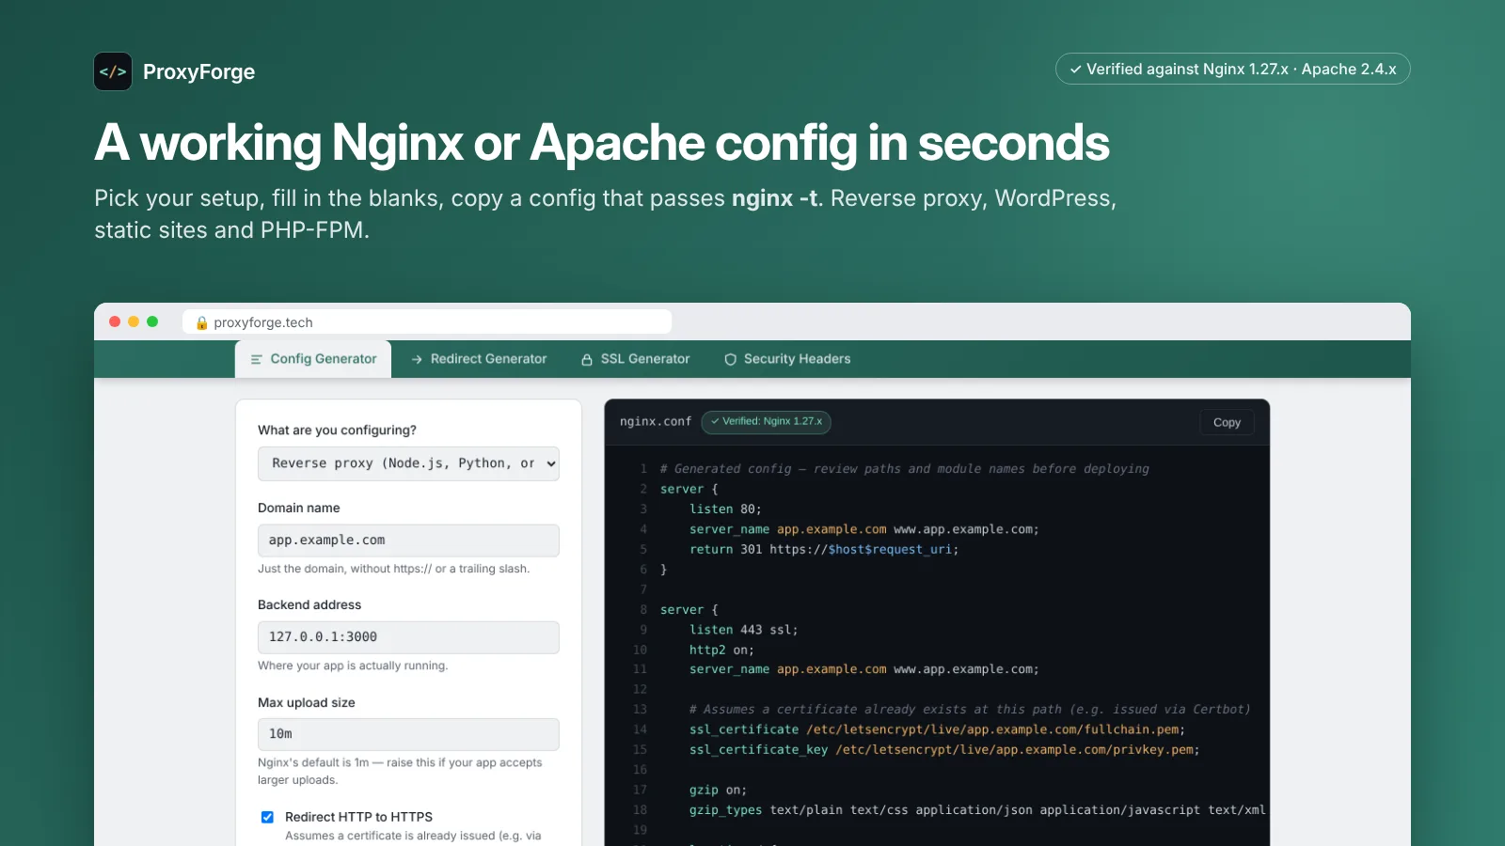Click the 'listen 443 ssl;' code line
Viewport: 1505px width, 846px height.
[743, 630]
